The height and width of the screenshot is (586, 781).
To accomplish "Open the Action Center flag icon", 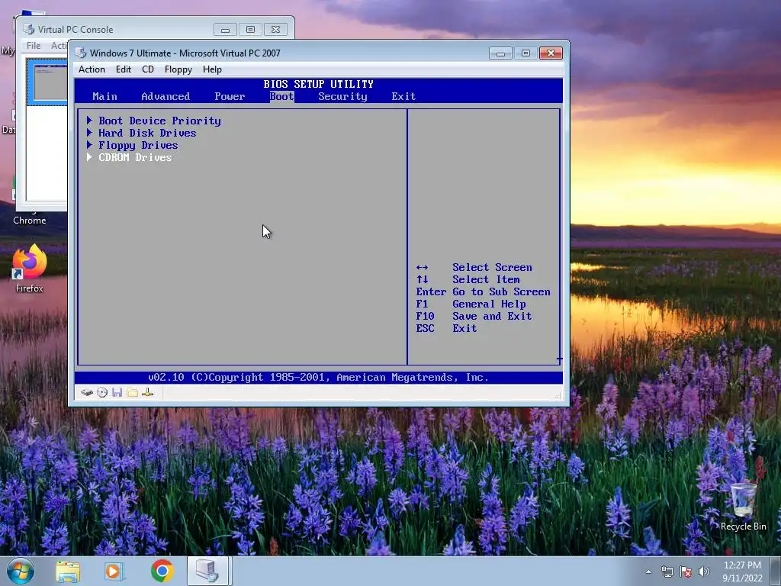I will pos(686,572).
